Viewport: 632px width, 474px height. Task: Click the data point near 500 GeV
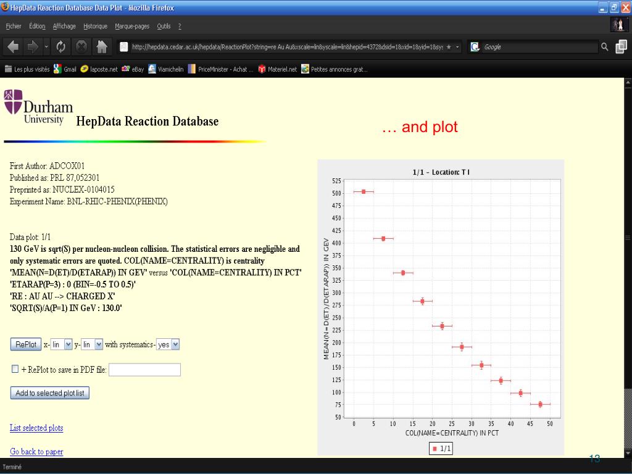pyautogui.click(x=364, y=192)
